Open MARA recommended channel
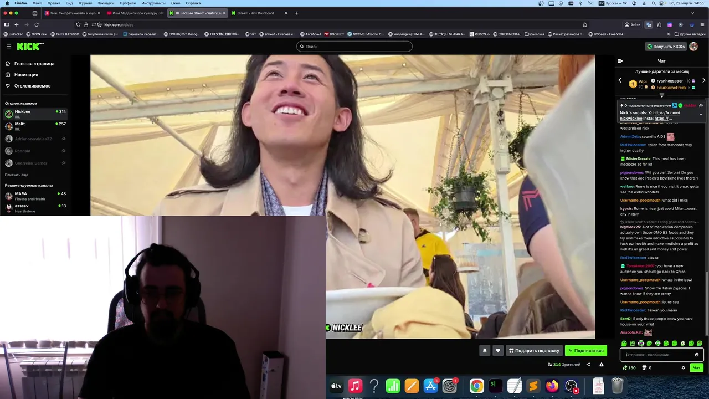709x399 pixels. pyautogui.click(x=35, y=196)
